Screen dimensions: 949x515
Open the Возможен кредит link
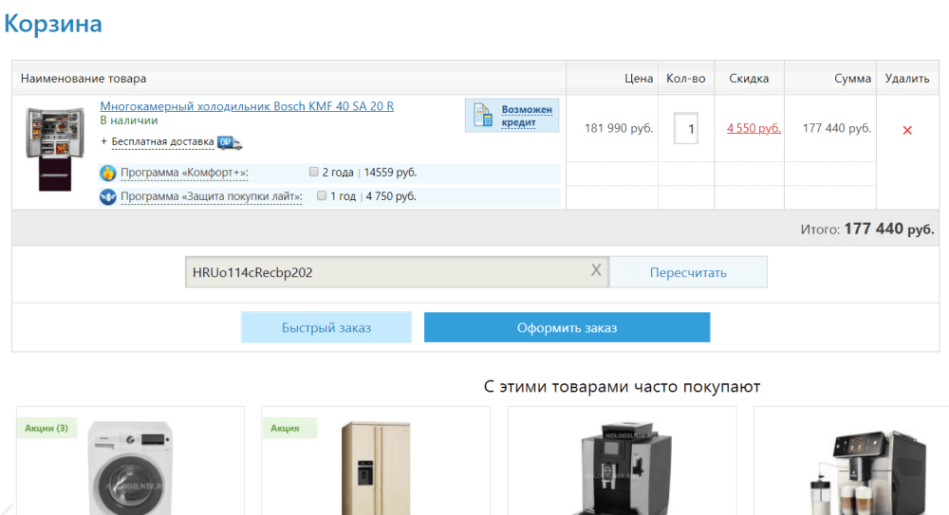point(527,116)
